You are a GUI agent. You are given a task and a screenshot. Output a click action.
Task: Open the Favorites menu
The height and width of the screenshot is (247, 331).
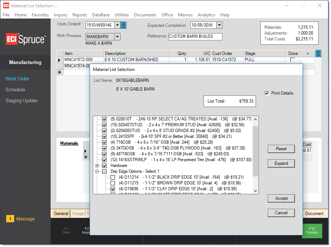point(40,15)
